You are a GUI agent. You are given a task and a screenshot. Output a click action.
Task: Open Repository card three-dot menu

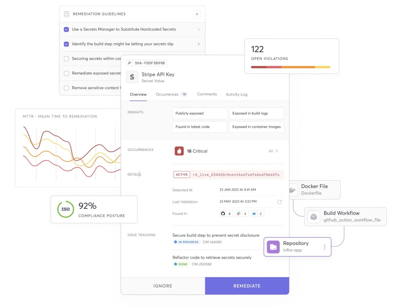324,247
